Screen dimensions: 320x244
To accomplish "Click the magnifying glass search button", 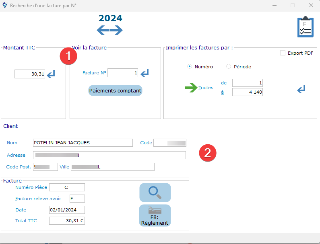I will point(155,193).
